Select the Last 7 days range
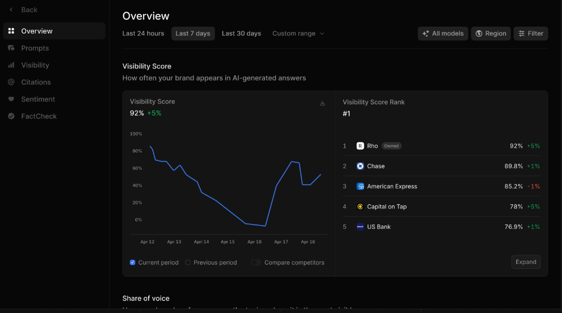Screen dimensions: 562x313 pyautogui.click(x=193, y=34)
